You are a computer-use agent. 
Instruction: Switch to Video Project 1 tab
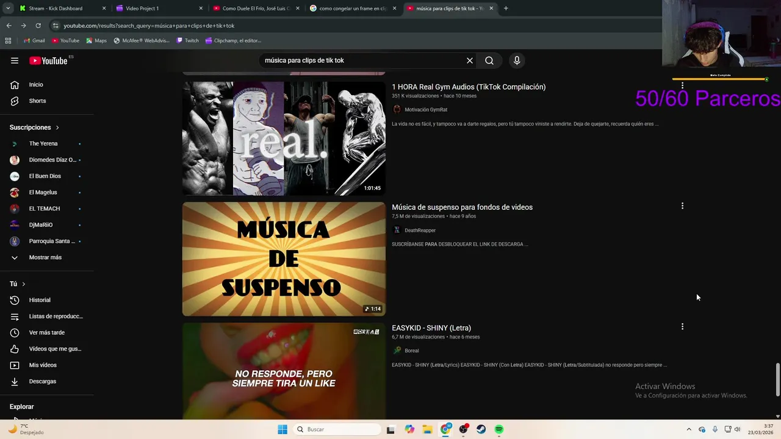coord(159,9)
